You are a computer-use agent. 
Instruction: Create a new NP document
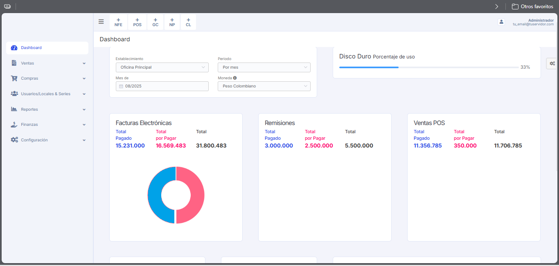[x=172, y=22]
